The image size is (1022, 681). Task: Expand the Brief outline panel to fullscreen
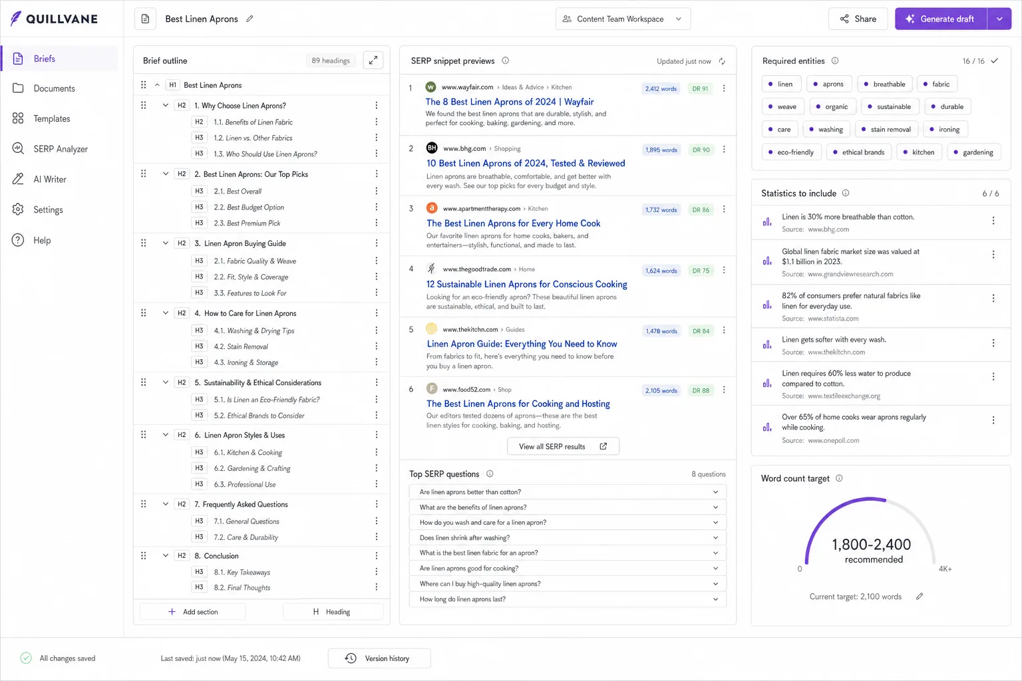[373, 61]
